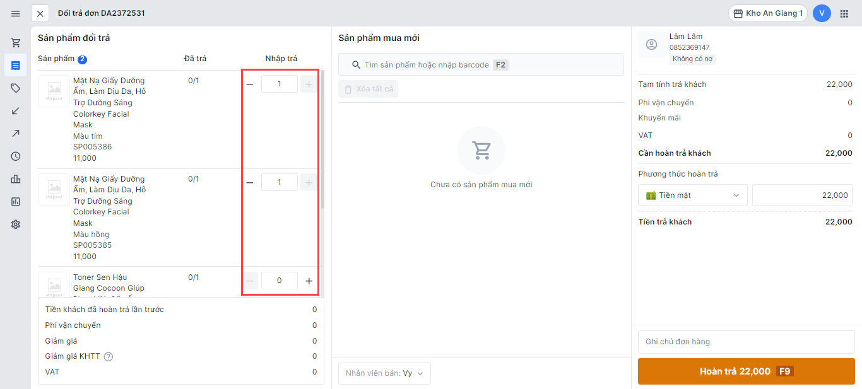This screenshot has height=389, width=862.
Task: Expand the Nhân viên bán dropdown
Action: pyautogui.click(x=384, y=373)
